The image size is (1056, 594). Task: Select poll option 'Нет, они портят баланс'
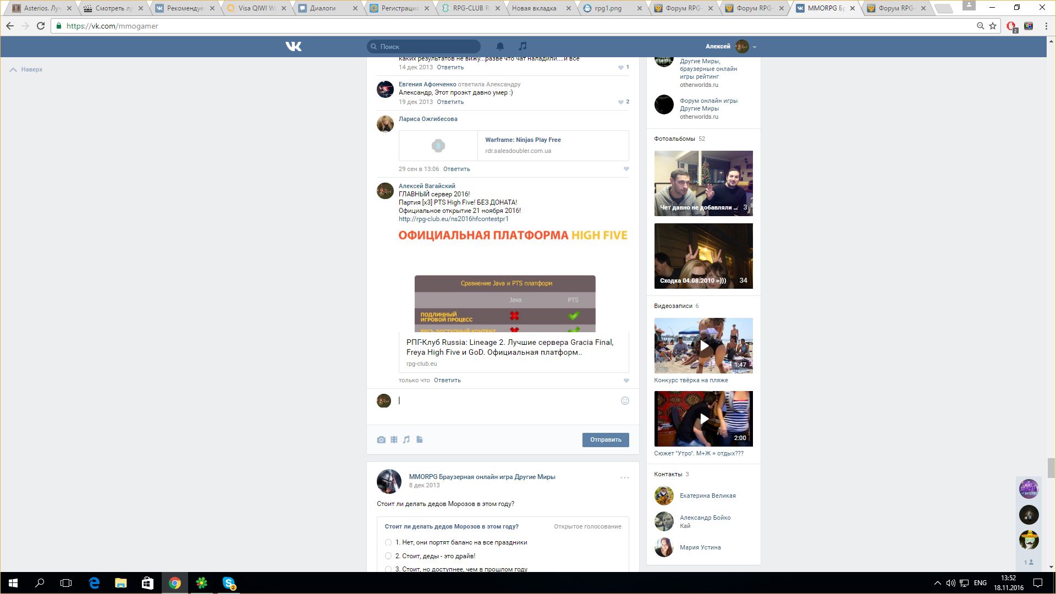coord(388,542)
